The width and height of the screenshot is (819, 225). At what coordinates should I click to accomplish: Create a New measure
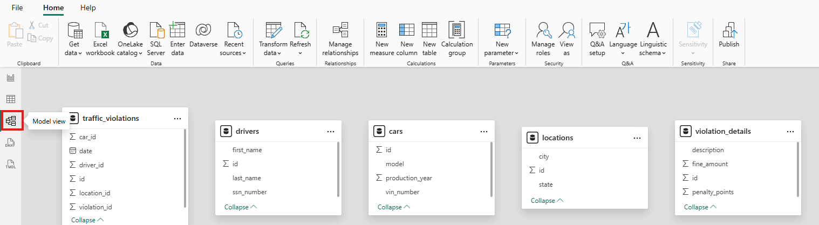pyautogui.click(x=383, y=39)
